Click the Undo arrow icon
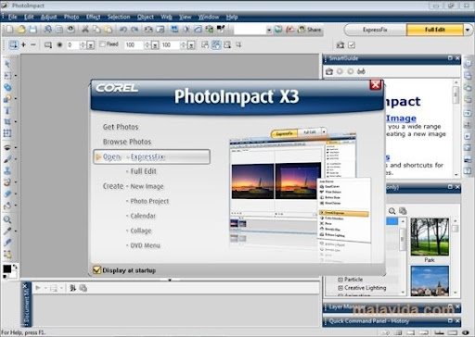Screen dimensions: 475x337 click(x=123, y=30)
